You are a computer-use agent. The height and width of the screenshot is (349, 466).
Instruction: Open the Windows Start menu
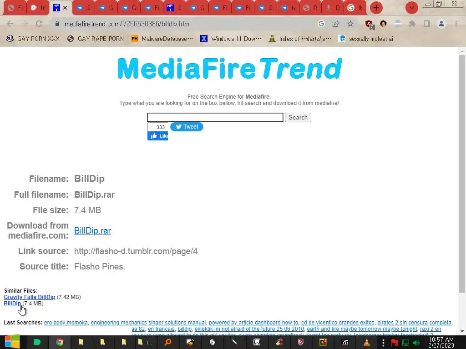click(x=12, y=342)
